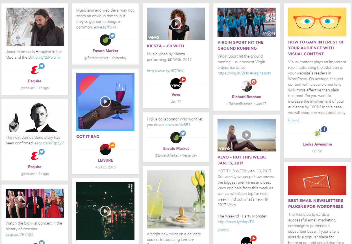Click the Richard Branson author name

pos(247,97)
